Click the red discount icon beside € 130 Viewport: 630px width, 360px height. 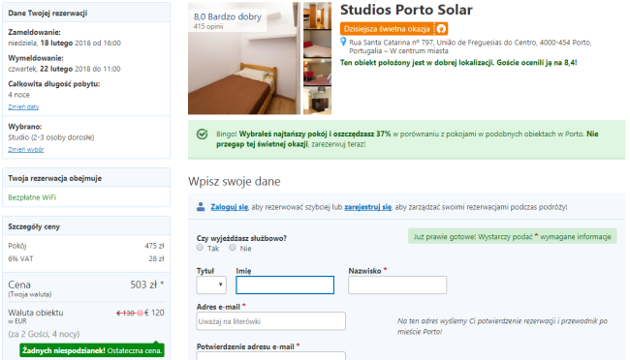click(x=140, y=313)
